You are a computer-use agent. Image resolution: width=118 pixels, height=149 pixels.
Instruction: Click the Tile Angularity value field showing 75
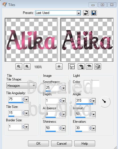(15, 99)
